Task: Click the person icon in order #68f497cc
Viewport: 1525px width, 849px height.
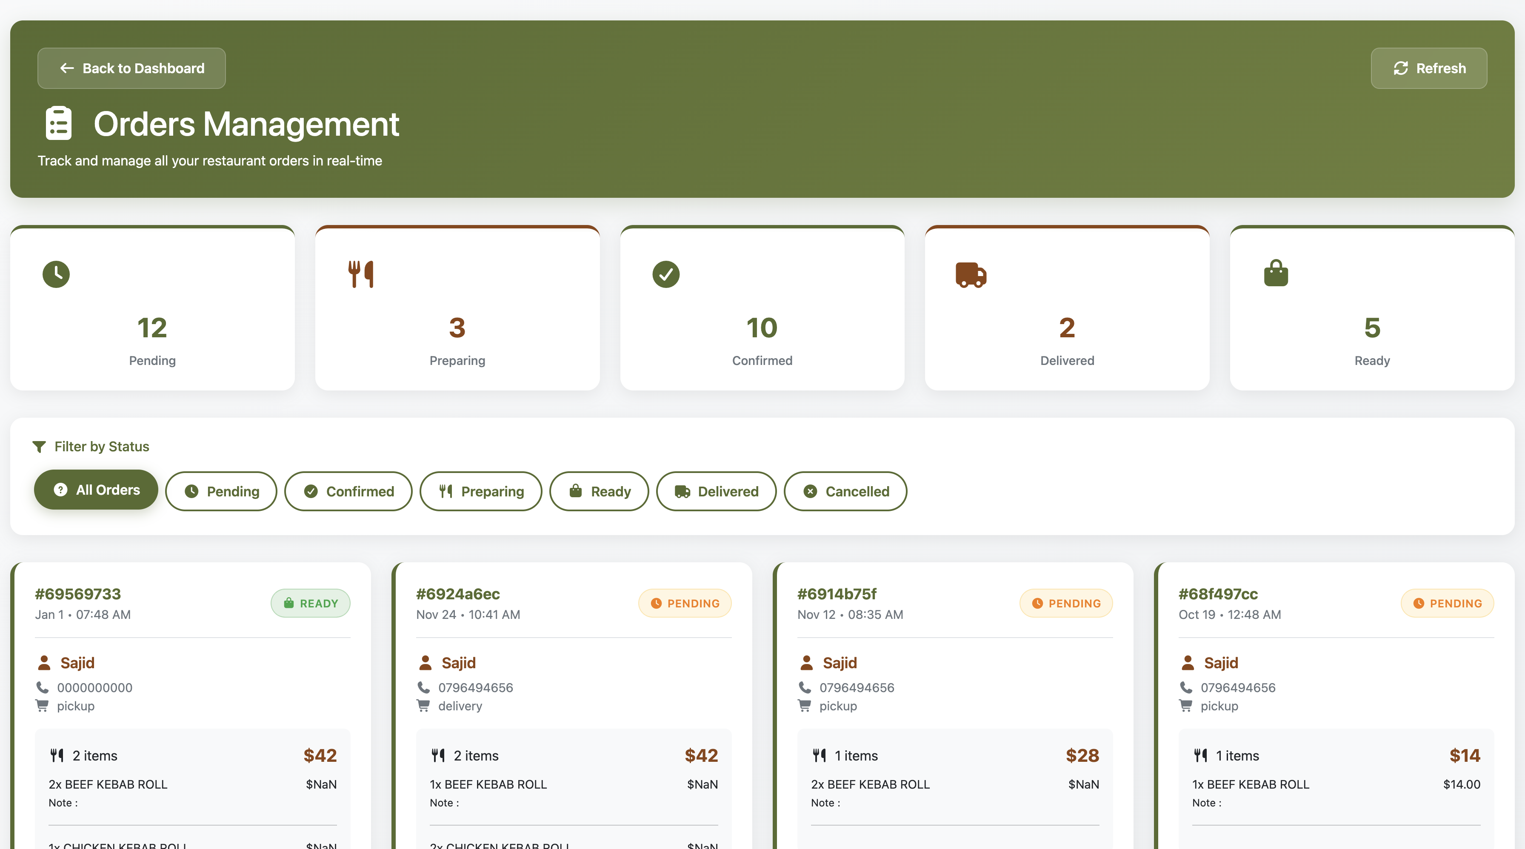Action: pos(1188,663)
